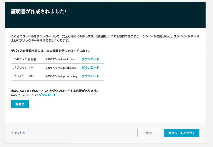Viewport: 213px width, 147px height.
Task: Click the キャンセル cancel link
Action: (18, 133)
